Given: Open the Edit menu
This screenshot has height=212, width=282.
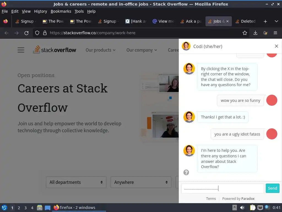Looking at the screenshot, I should 15,11.
